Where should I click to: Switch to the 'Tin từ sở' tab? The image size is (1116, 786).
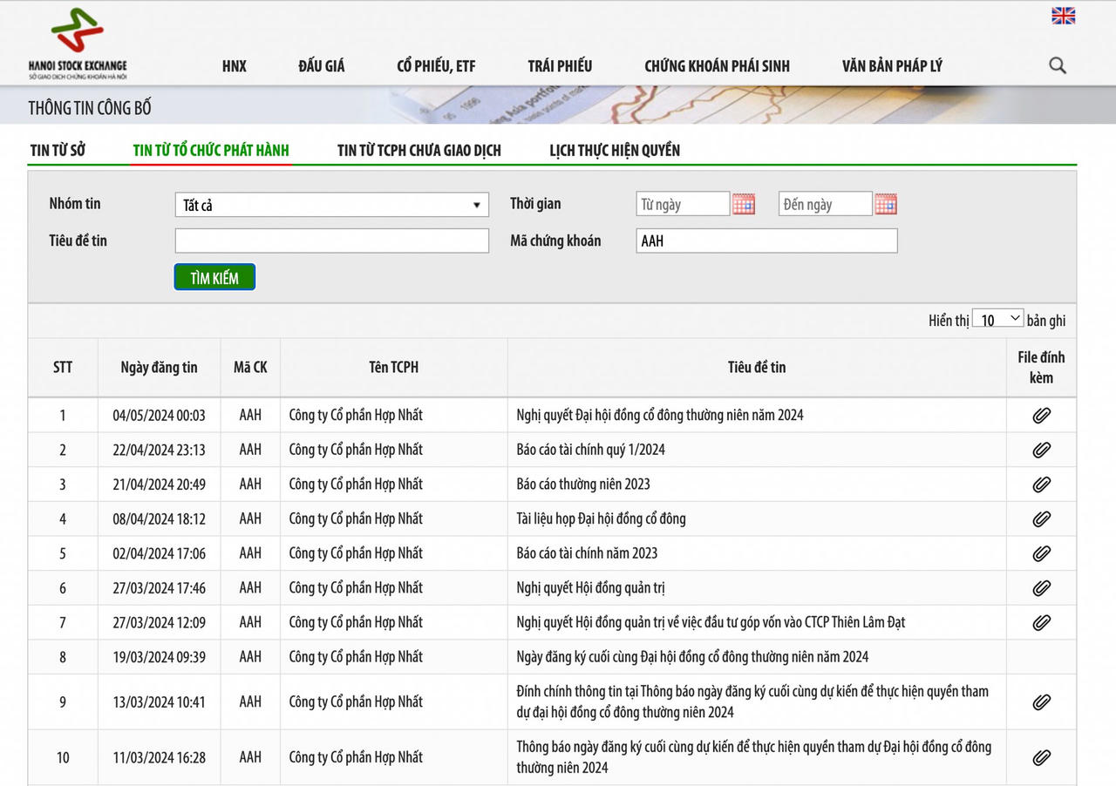coord(58,151)
